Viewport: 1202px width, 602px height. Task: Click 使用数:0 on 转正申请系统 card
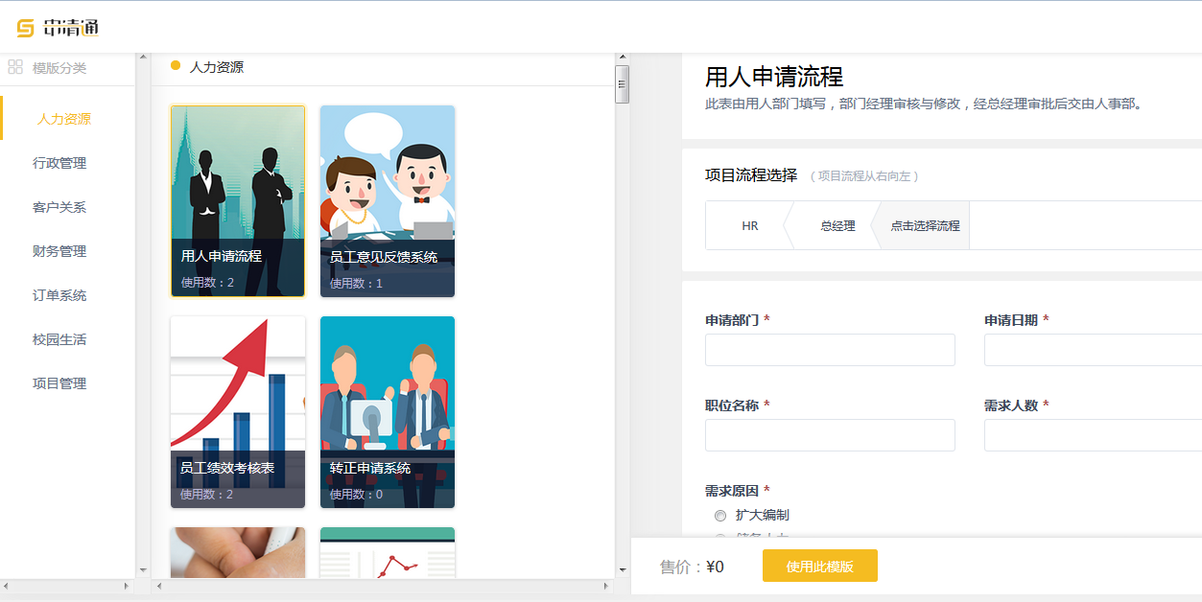(356, 495)
